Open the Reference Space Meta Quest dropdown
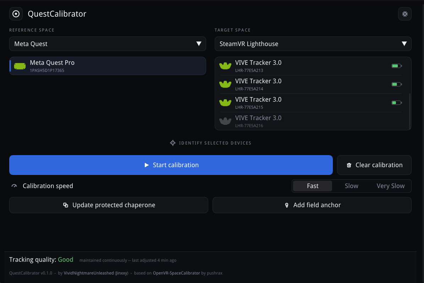This screenshot has height=283, width=424. [108, 44]
